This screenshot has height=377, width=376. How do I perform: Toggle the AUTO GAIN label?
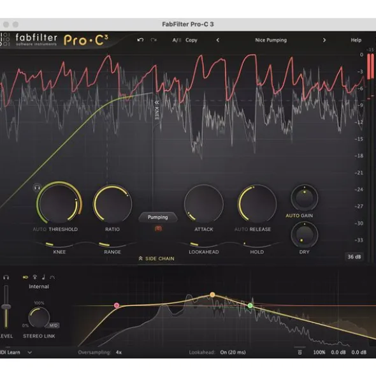tap(299, 216)
